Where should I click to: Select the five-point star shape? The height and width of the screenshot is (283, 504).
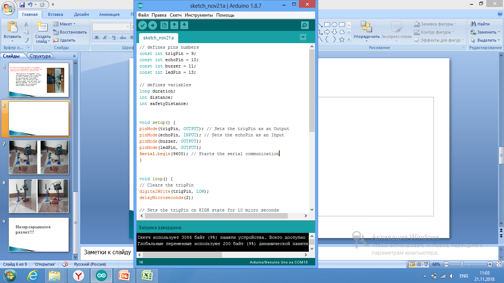342,39
